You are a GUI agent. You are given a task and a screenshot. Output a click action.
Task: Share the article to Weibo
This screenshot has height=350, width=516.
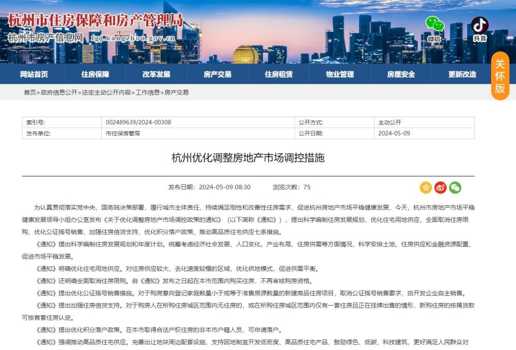coord(440,187)
